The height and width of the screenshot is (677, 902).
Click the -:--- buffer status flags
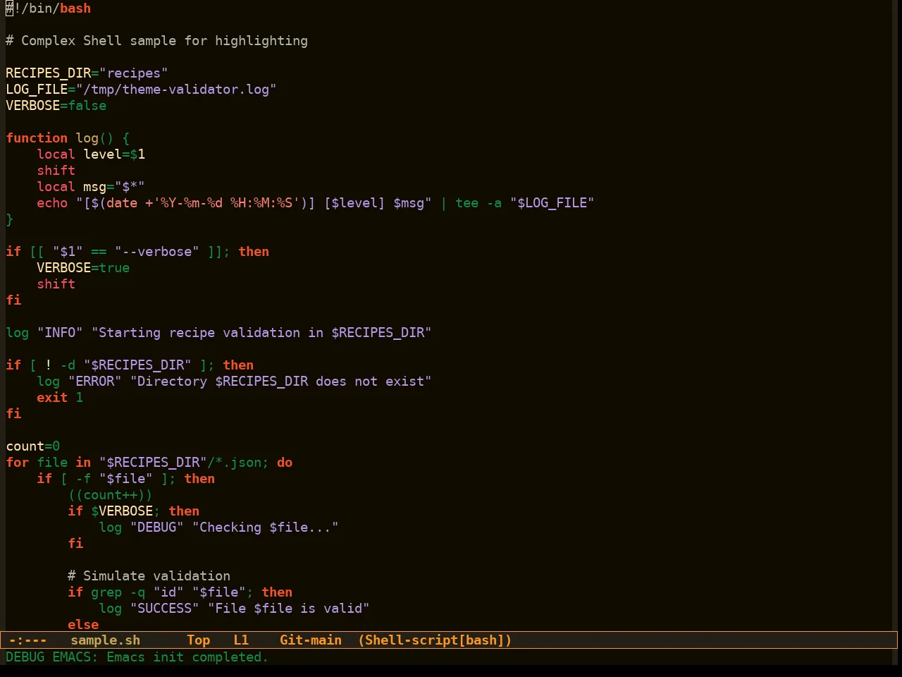[27, 640]
